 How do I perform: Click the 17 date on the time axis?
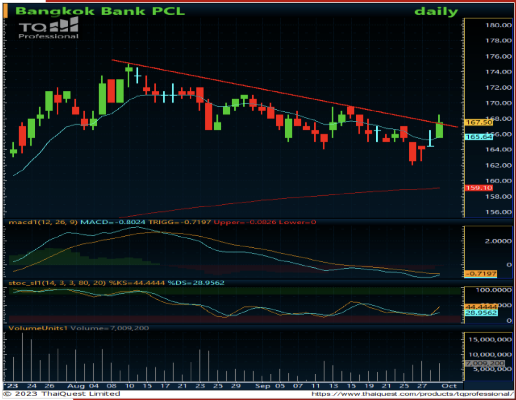point(165,386)
